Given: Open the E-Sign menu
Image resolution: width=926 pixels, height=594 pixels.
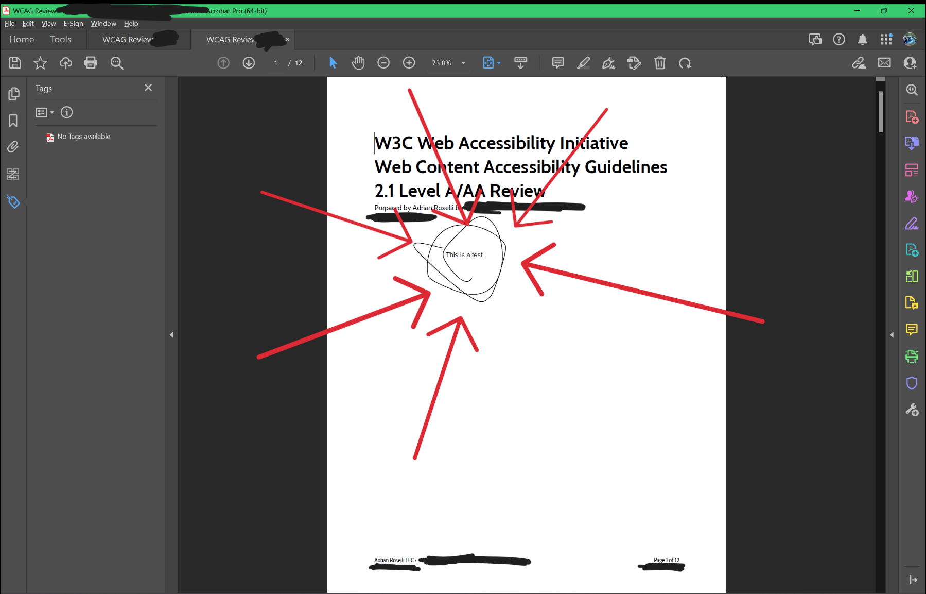Looking at the screenshot, I should coord(73,23).
